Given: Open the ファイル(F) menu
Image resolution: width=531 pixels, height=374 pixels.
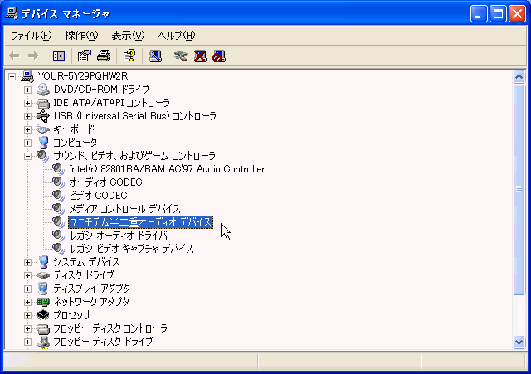Looking at the screenshot, I should pos(32,36).
